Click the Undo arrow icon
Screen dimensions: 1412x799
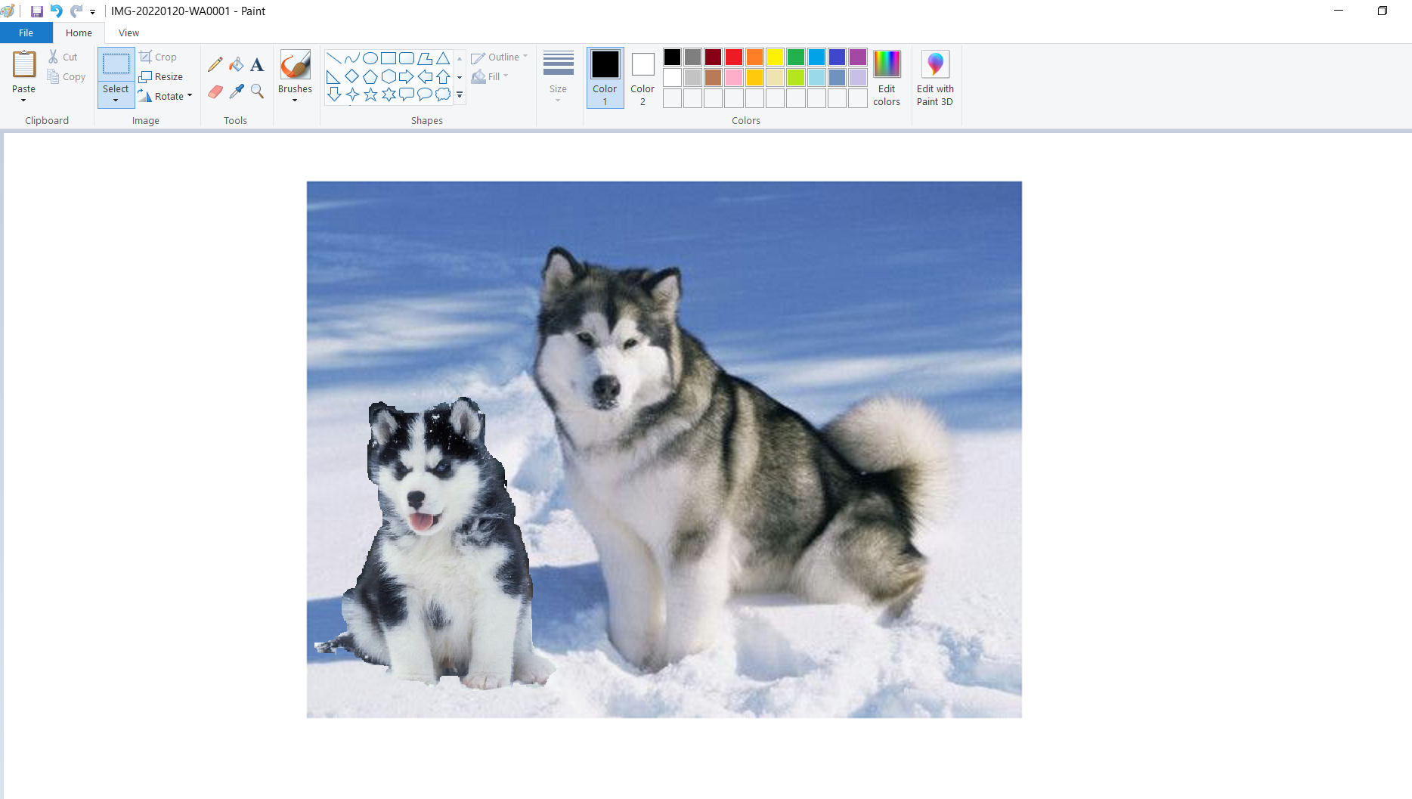56,11
